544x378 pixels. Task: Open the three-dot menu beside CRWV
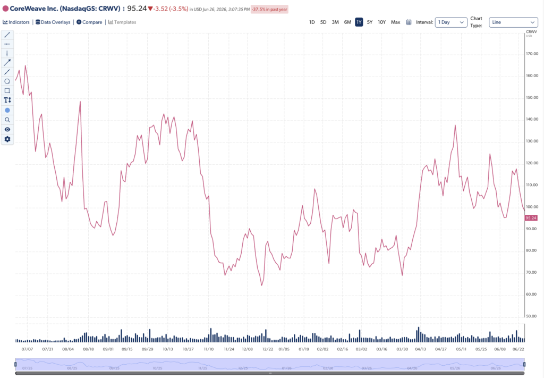[123, 9]
